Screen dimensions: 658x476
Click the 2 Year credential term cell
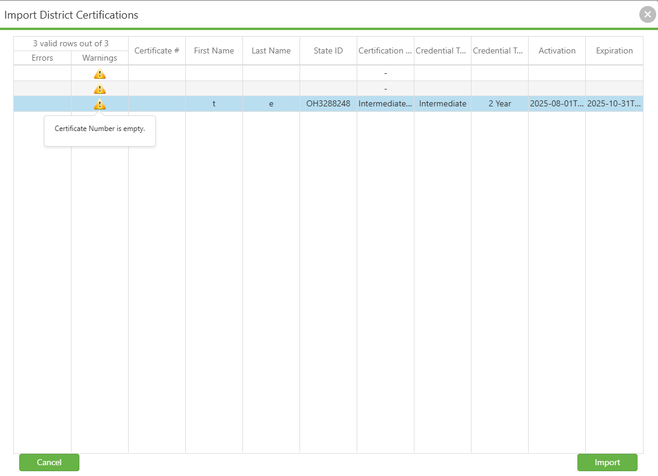click(x=500, y=103)
